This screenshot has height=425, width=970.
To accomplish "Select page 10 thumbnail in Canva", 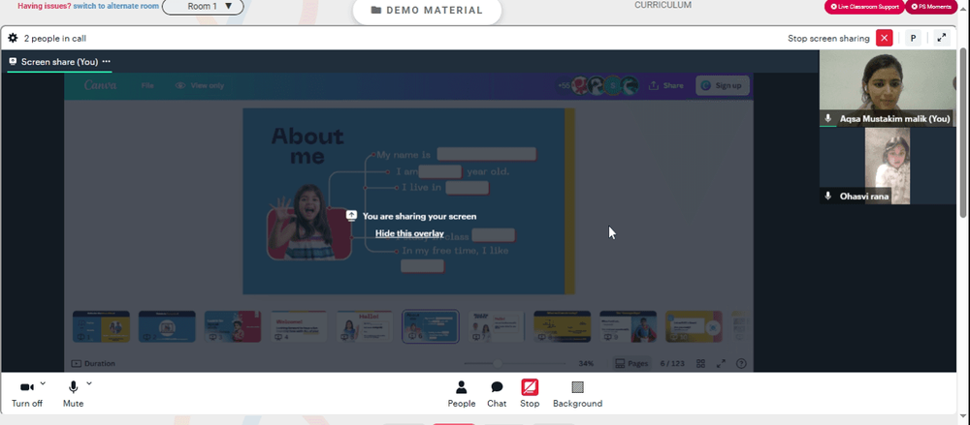I will pos(694,326).
